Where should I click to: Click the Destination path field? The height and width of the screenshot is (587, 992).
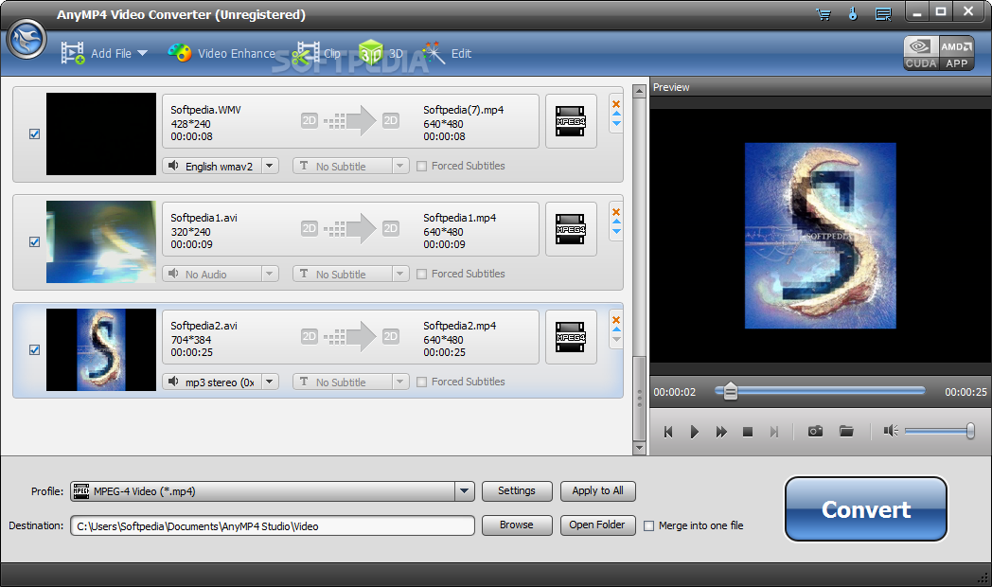coord(273,525)
